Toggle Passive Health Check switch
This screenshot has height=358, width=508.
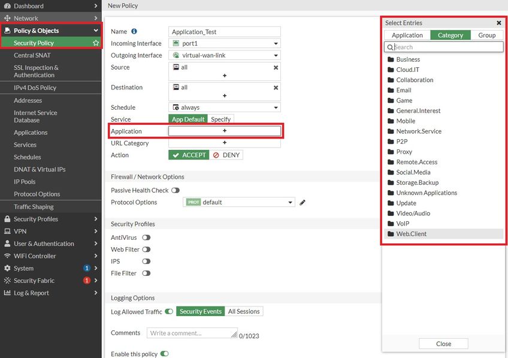tap(176, 190)
